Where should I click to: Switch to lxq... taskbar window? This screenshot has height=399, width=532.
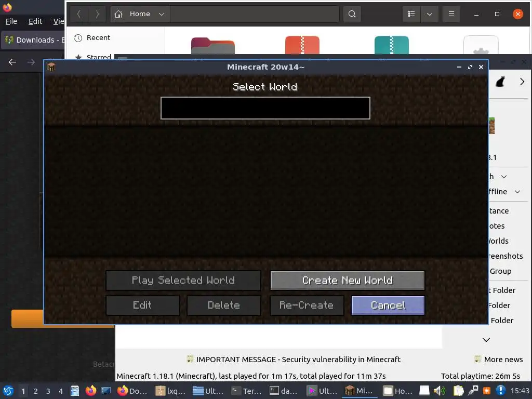click(170, 391)
